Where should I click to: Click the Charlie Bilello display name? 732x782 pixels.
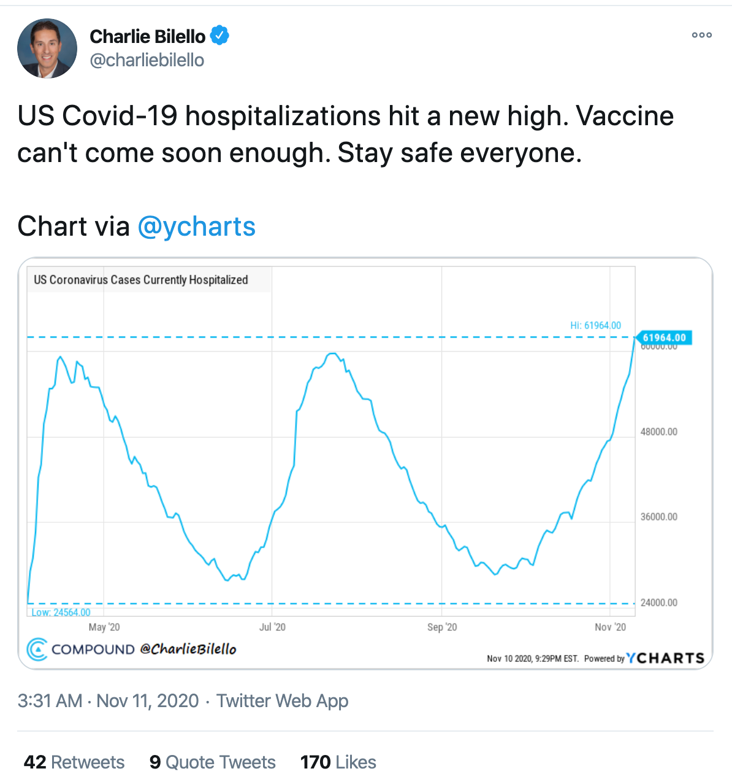click(x=148, y=36)
